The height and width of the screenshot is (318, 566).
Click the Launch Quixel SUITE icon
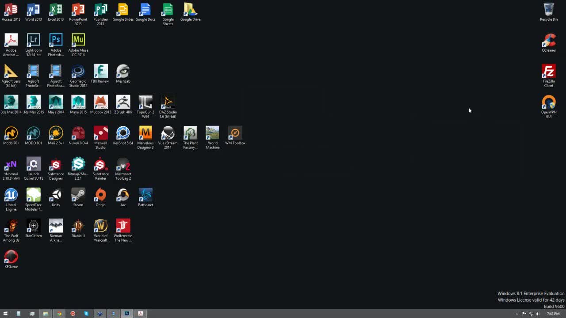34,169
